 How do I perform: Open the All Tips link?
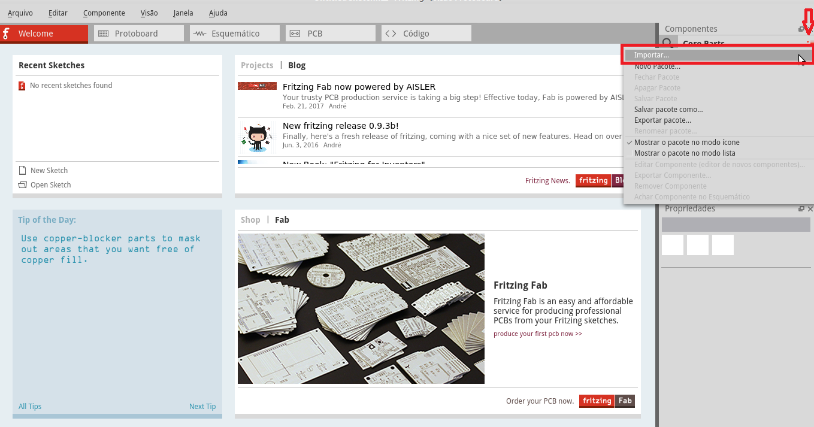click(x=30, y=407)
